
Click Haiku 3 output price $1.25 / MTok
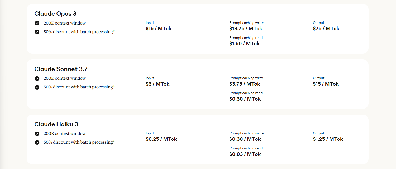coord(328,139)
